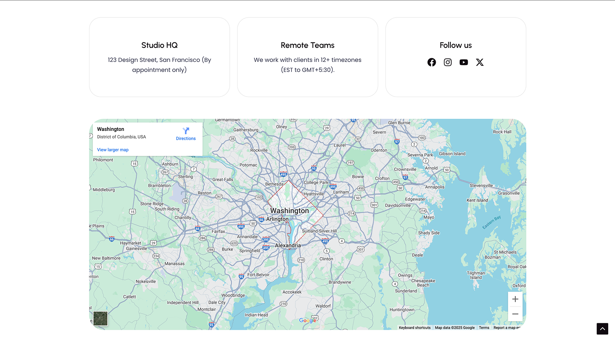Open the YouTube channel
Screen dimensions: 615x344
click(x=464, y=62)
